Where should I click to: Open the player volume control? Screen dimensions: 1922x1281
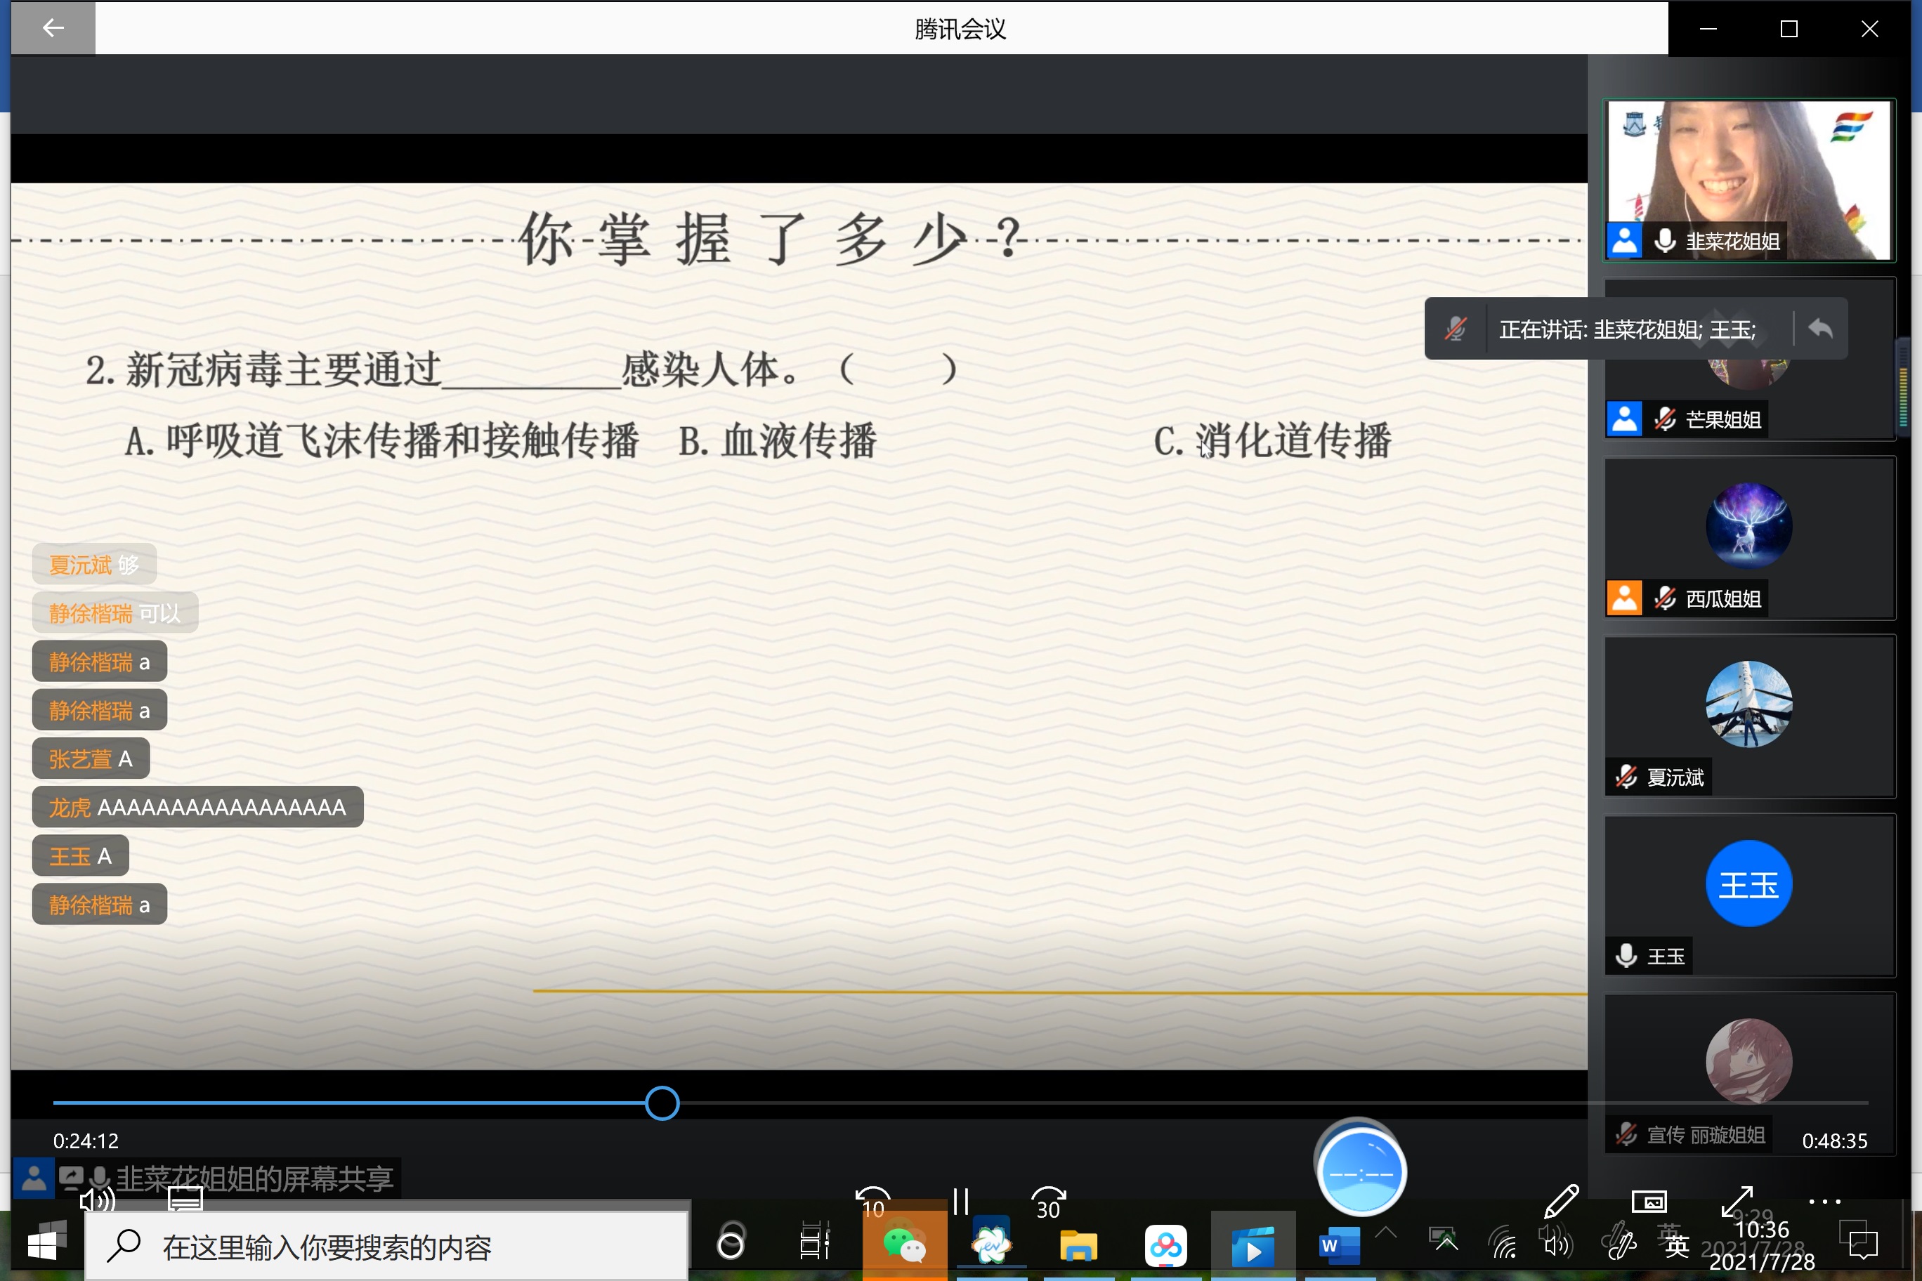(x=97, y=1200)
